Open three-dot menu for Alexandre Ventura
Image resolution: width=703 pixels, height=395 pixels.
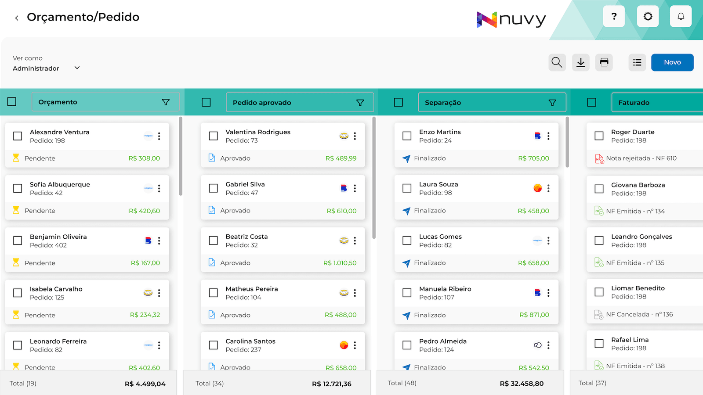tap(159, 136)
